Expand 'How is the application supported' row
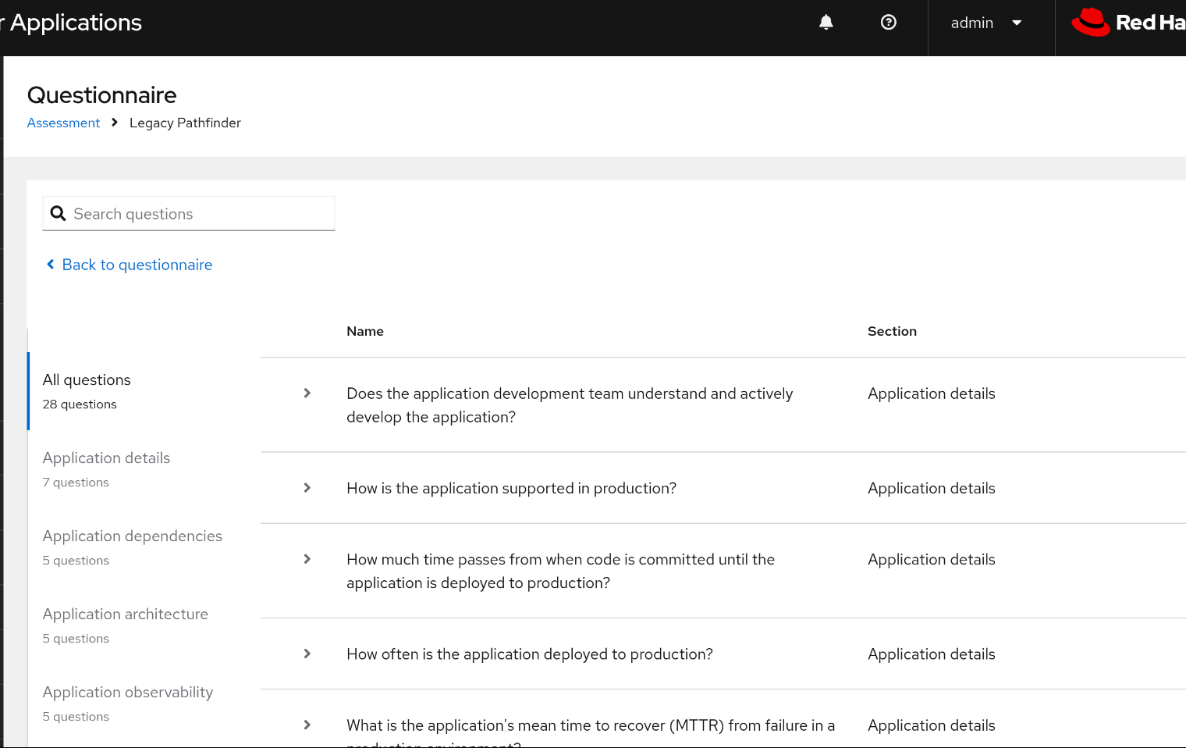 pyautogui.click(x=307, y=488)
